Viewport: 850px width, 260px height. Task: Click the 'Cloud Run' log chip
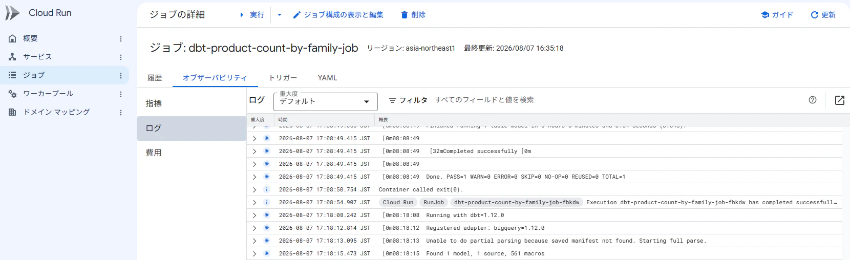[398, 203]
